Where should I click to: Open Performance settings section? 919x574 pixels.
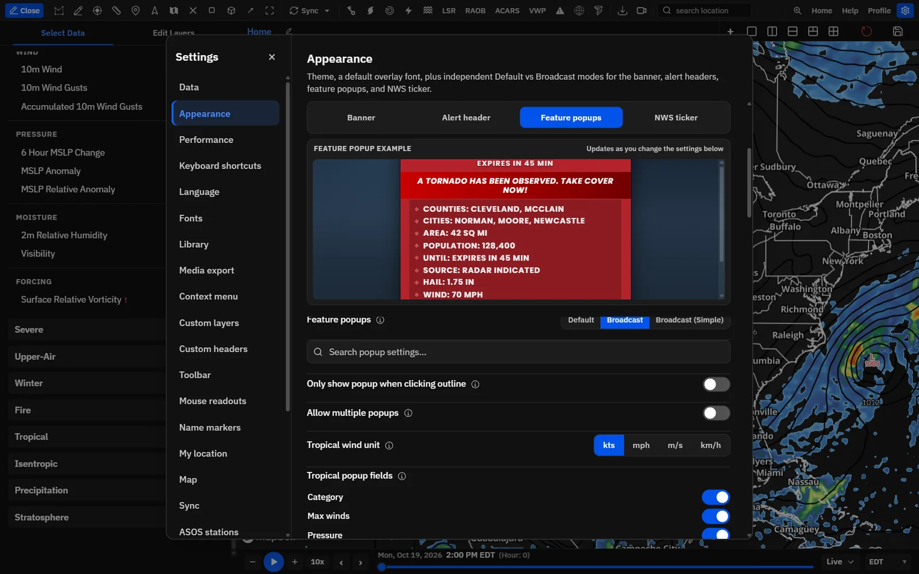[225, 140]
